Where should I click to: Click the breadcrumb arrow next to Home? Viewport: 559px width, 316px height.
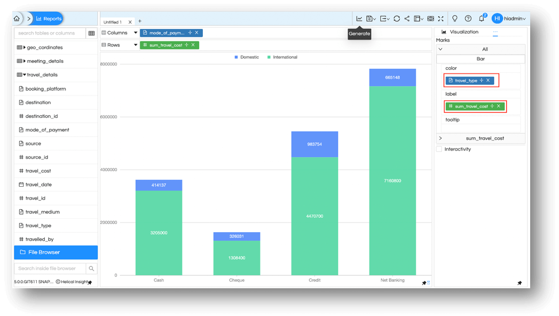[29, 19]
